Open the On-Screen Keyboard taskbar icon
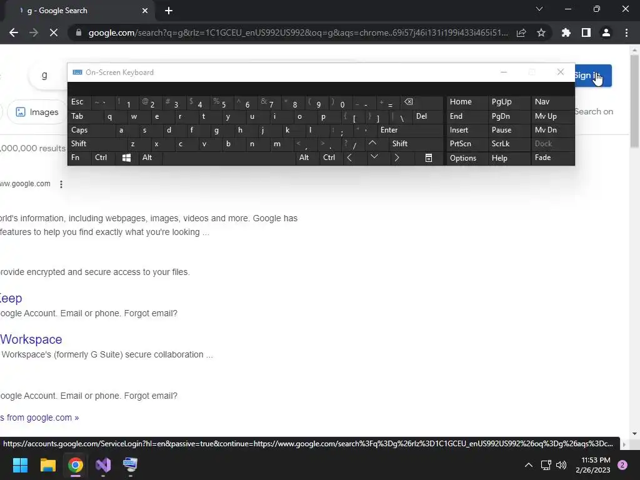The height and width of the screenshot is (480, 640). pyautogui.click(x=130, y=465)
